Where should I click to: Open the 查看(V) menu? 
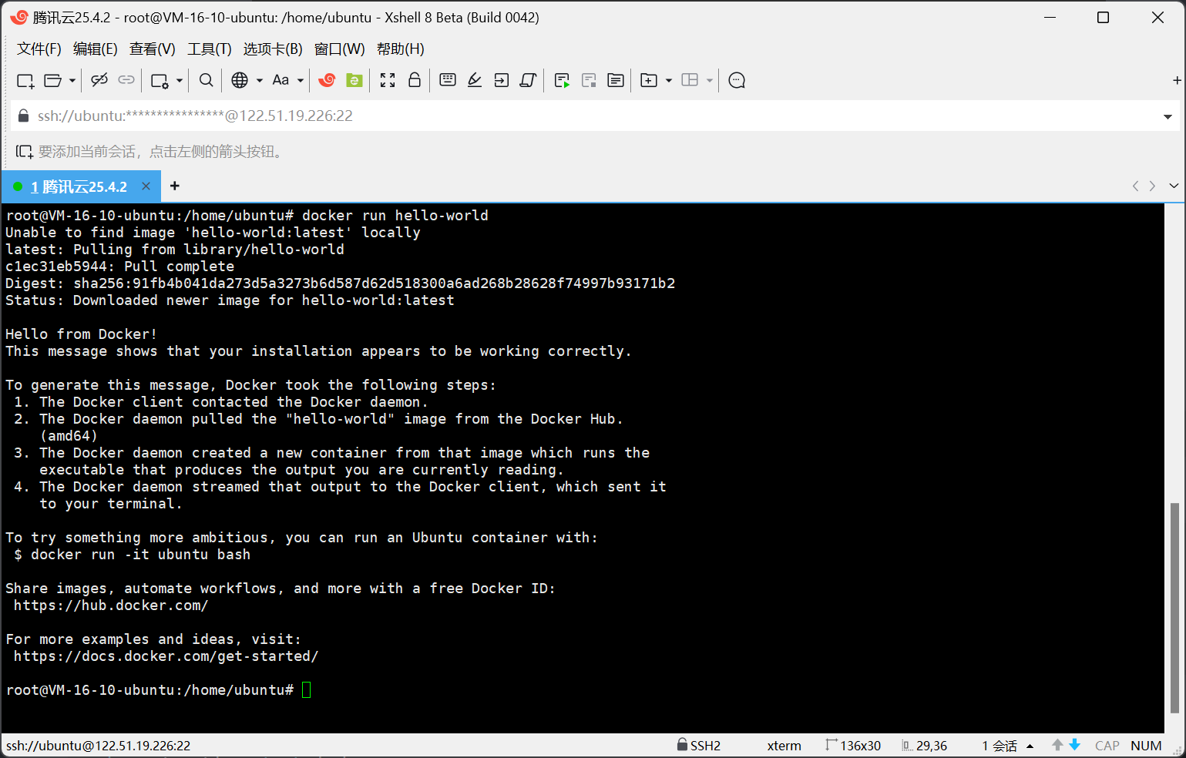[153, 49]
